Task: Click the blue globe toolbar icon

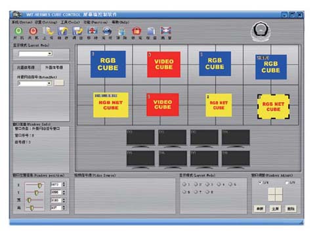Action: tap(107, 31)
